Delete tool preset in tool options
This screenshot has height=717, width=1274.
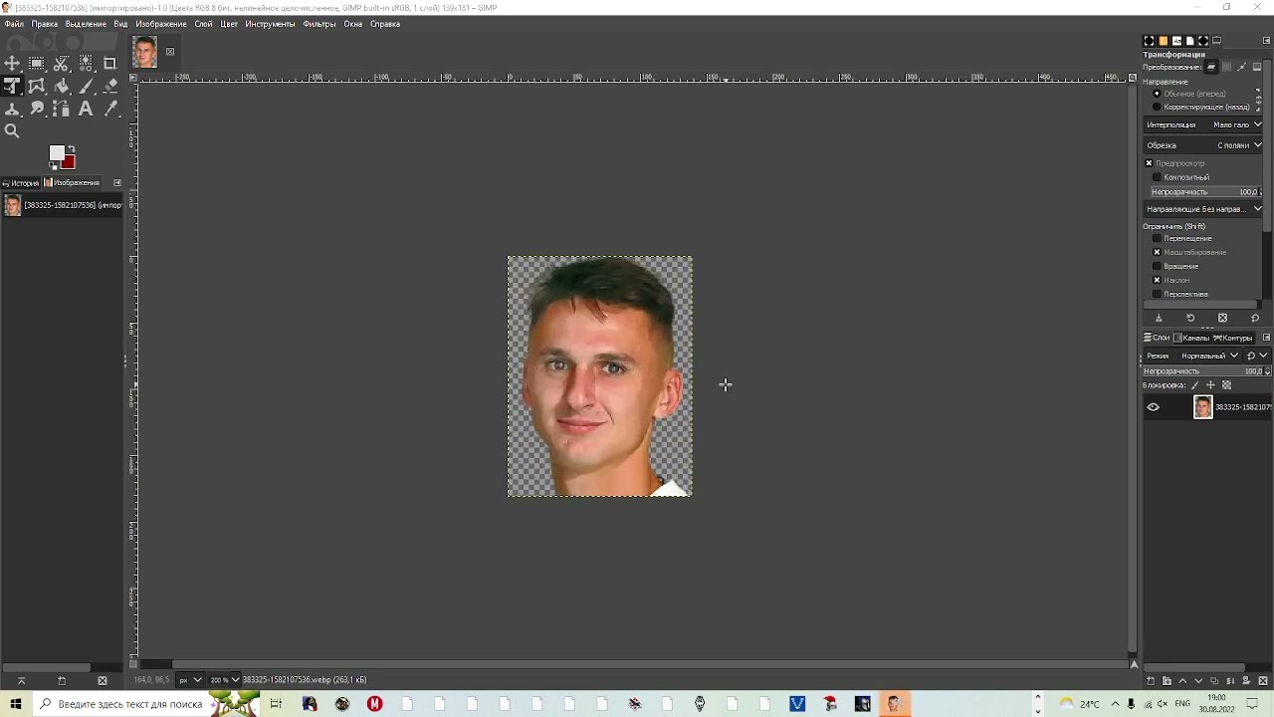click(x=1222, y=318)
